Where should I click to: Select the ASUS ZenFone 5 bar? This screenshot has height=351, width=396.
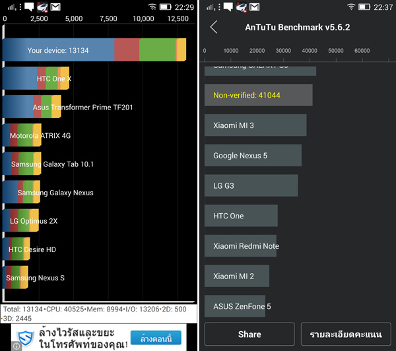pyautogui.click(x=235, y=306)
